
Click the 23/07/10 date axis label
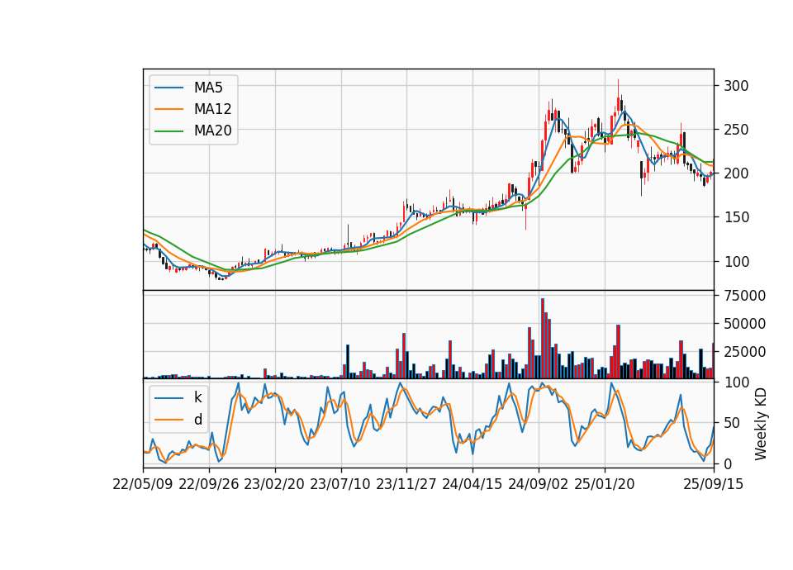click(x=340, y=484)
